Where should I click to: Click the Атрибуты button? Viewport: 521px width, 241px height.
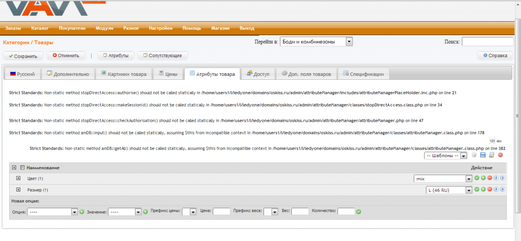tap(115, 55)
